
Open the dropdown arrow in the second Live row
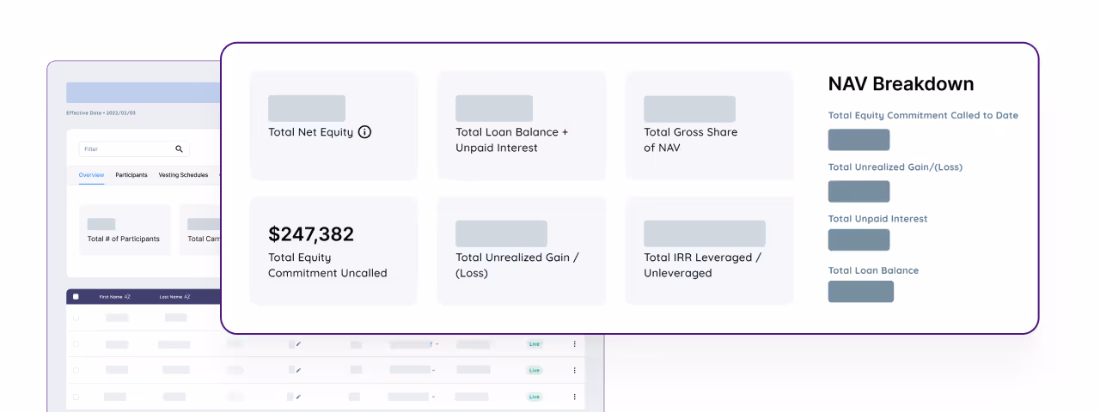point(433,371)
